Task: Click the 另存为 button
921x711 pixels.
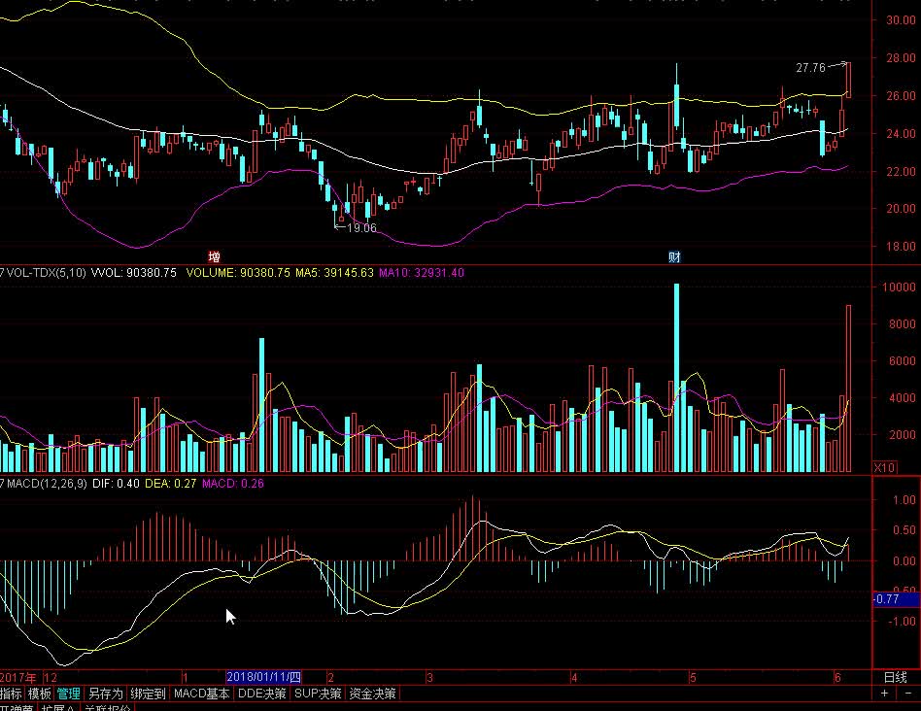Action: tap(106, 694)
